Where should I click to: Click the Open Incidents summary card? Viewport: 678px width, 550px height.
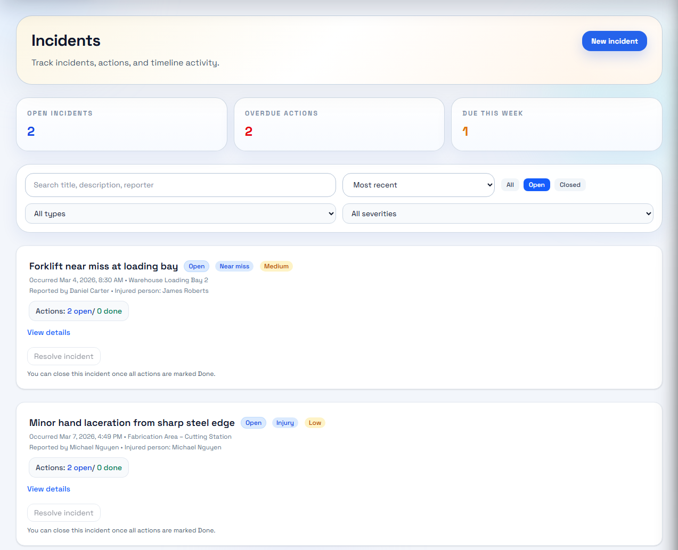tap(122, 124)
